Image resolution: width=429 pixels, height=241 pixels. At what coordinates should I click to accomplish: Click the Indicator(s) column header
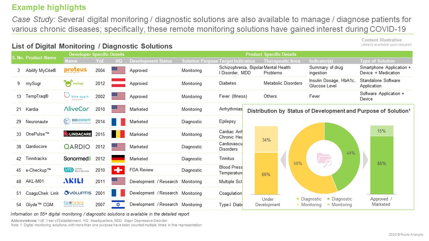point(321,61)
